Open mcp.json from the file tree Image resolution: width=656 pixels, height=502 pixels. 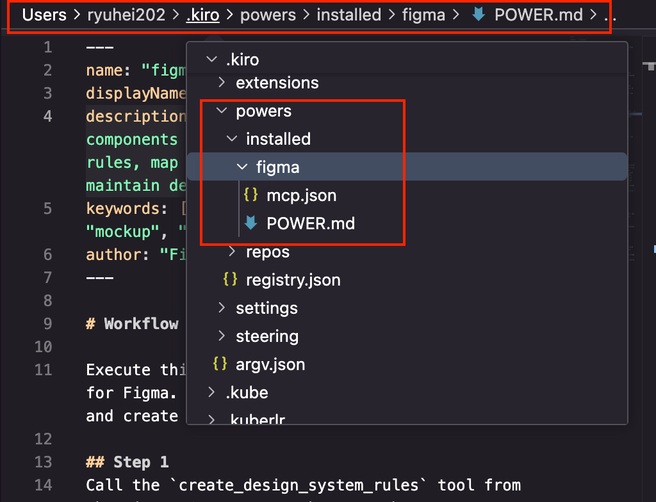301,195
